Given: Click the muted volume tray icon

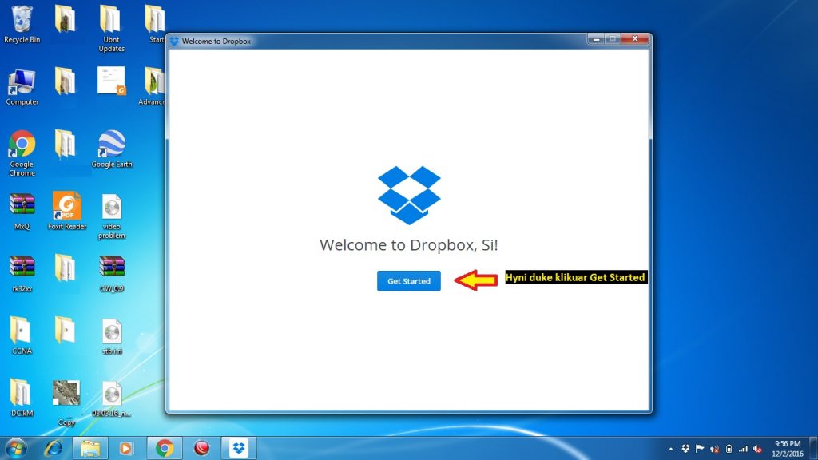Looking at the screenshot, I should click(x=757, y=449).
